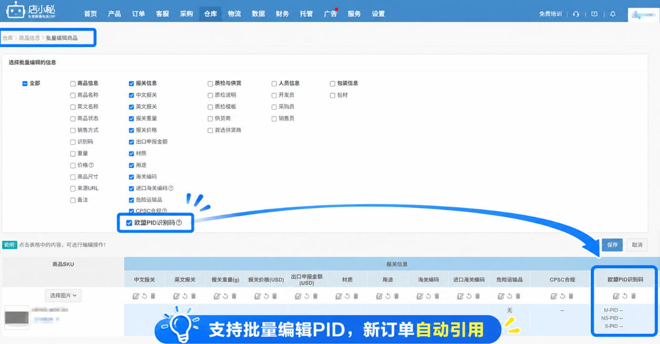Open the 免费培训 link
Viewport: 660px width, 344px height.
coord(550,14)
